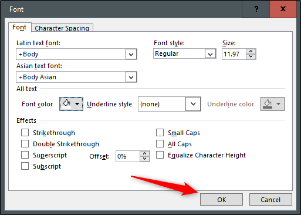The image size is (301, 215).
Task: Open the Font style dropdown arrow
Action: (210, 54)
